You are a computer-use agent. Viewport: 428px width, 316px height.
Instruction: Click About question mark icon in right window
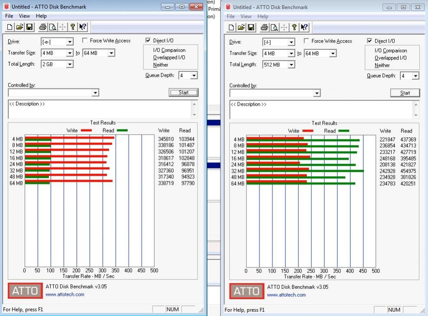tap(294, 27)
